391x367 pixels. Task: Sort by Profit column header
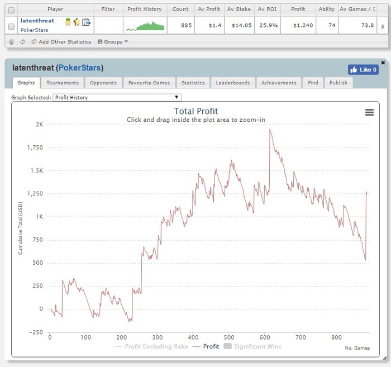[x=298, y=9]
